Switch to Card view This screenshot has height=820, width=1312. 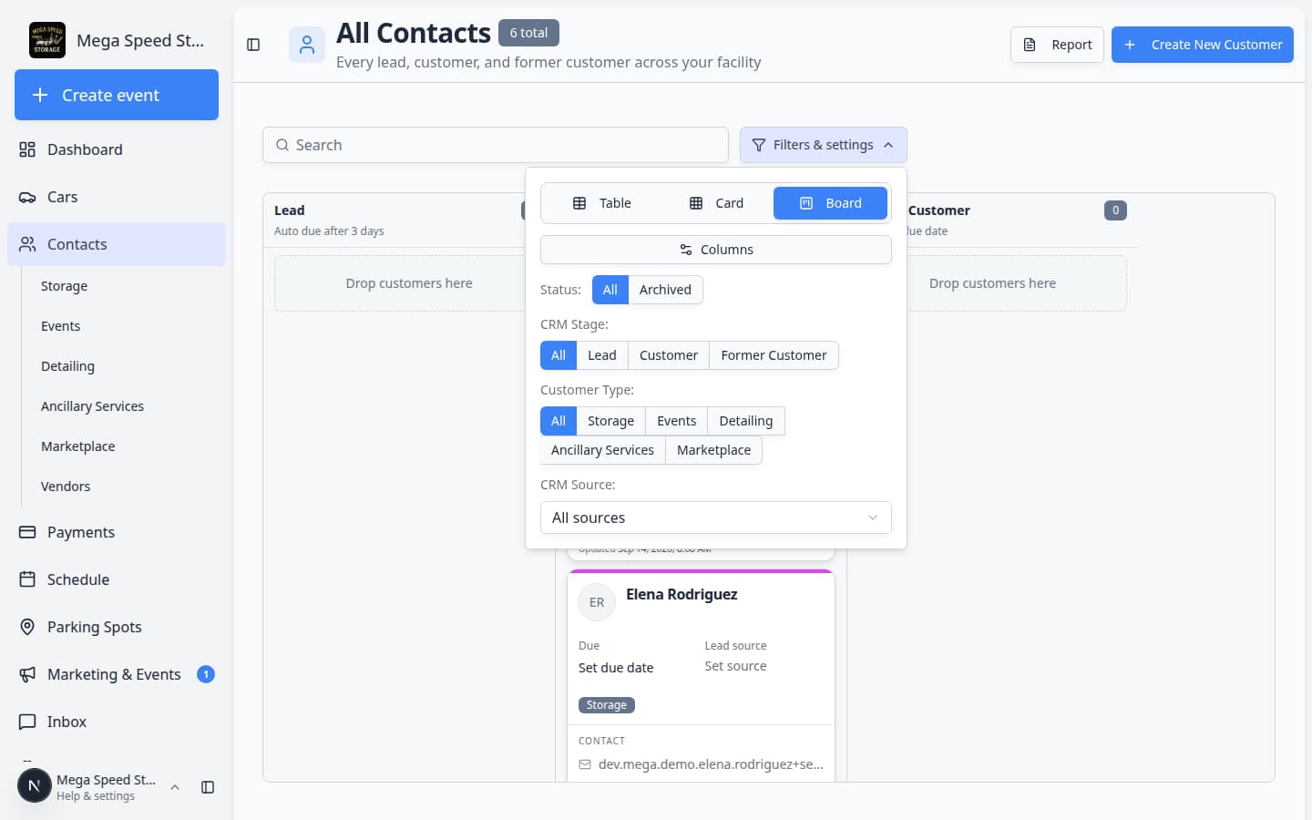coord(716,203)
